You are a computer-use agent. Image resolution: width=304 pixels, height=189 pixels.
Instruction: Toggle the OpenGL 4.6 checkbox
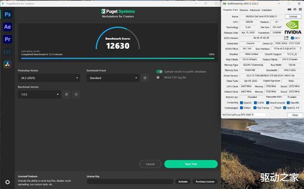click(284, 108)
